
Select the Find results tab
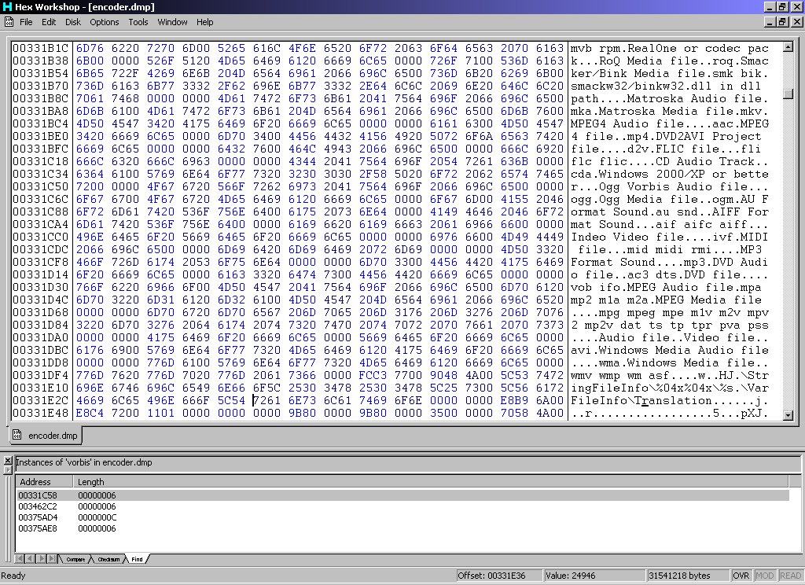(137, 559)
